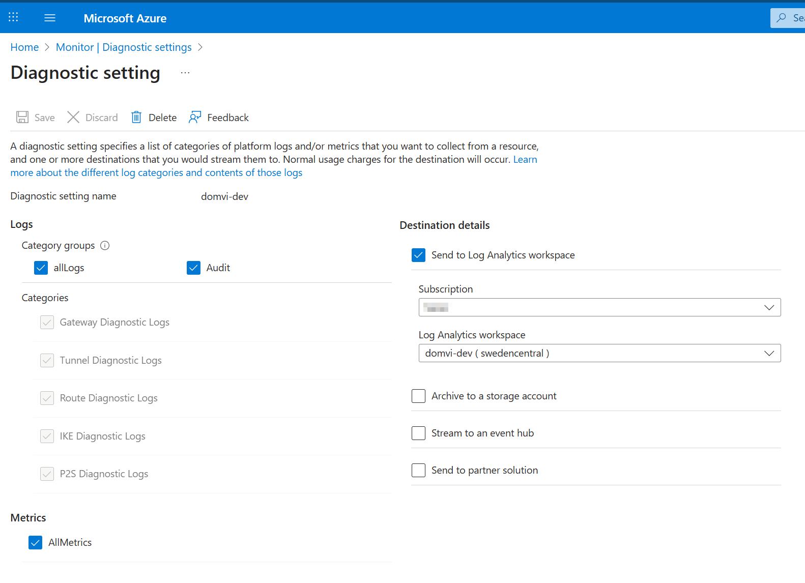Toggle P2S Diagnostic Logs checkbox
This screenshot has height=583, width=805.
coord(47,474)
